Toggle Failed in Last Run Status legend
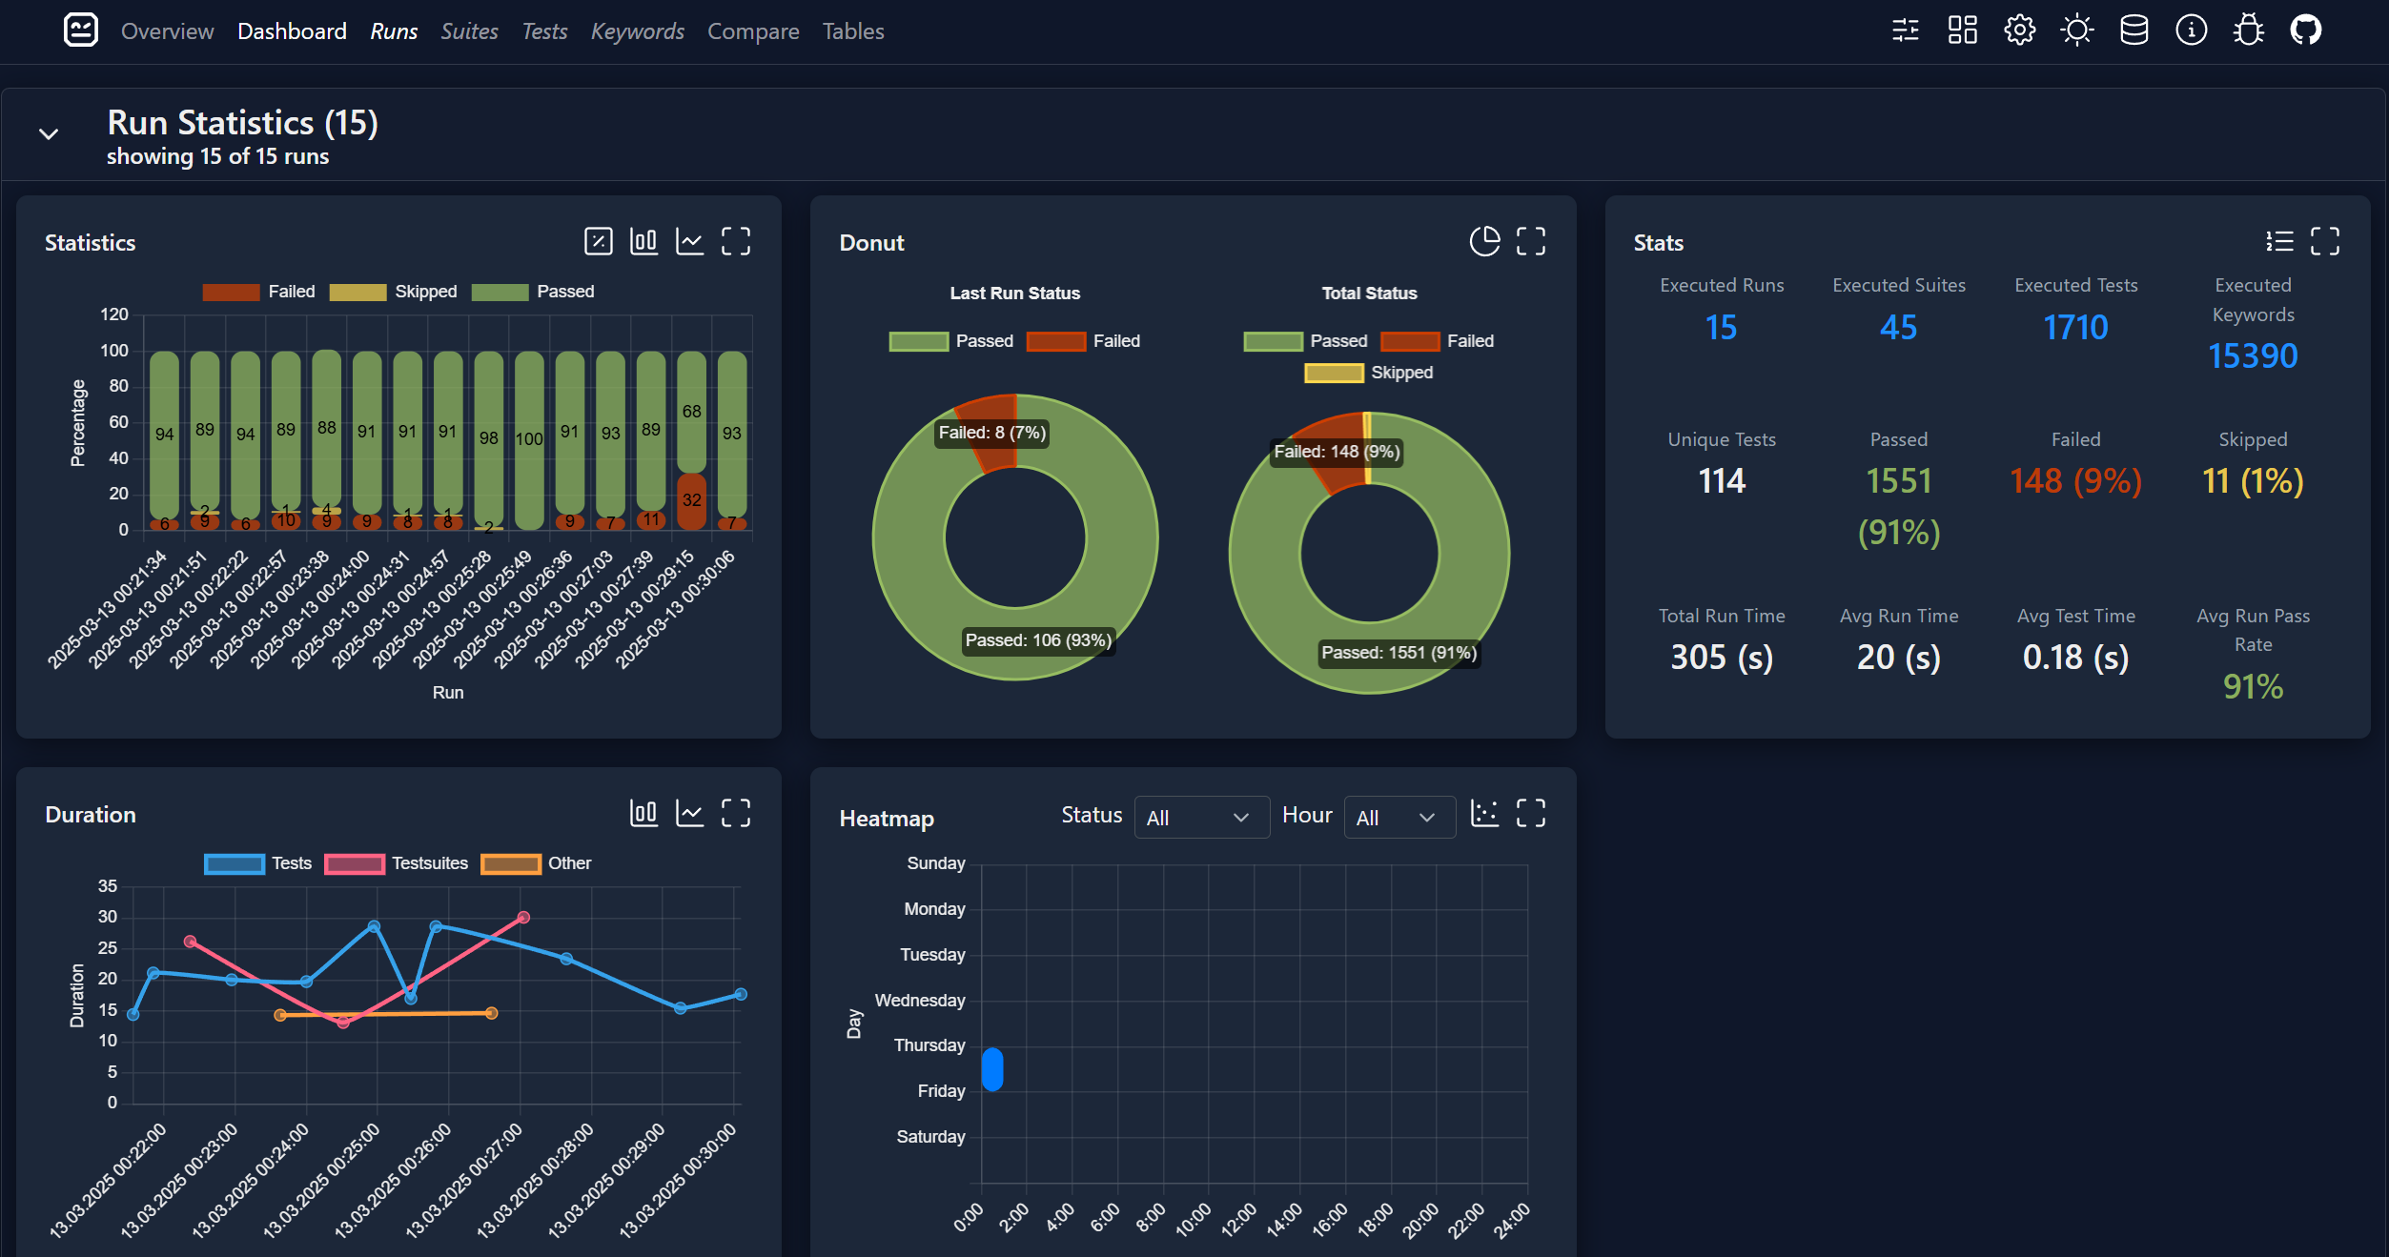The height and width of the screenshot is (1257, 2389). click(1083, 341)
